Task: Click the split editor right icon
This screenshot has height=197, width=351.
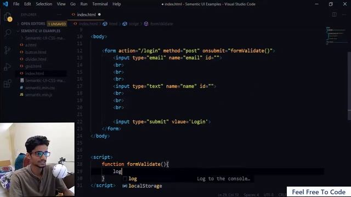Action: [x=334, y=15]
